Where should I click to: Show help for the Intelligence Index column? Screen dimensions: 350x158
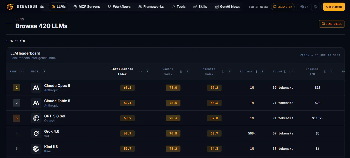coord(147,72)
